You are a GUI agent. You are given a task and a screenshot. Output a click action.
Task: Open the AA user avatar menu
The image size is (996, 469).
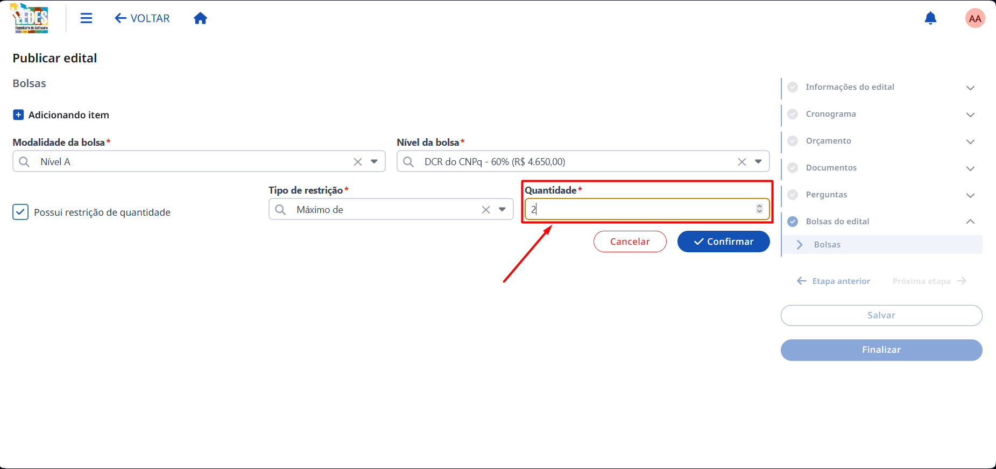pos(975,18)
